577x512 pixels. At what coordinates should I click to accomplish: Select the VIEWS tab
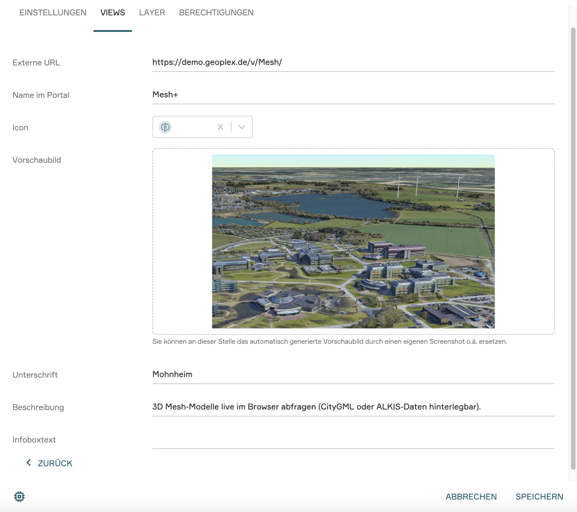pyautogui.click(x=113, y=13)
